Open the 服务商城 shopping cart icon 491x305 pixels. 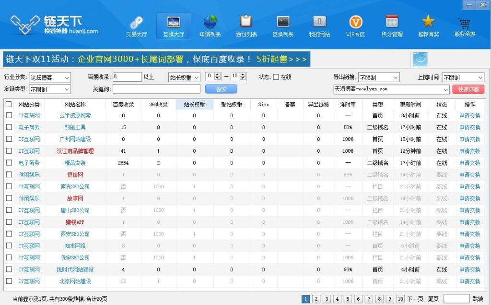click(x=465, y=26)
